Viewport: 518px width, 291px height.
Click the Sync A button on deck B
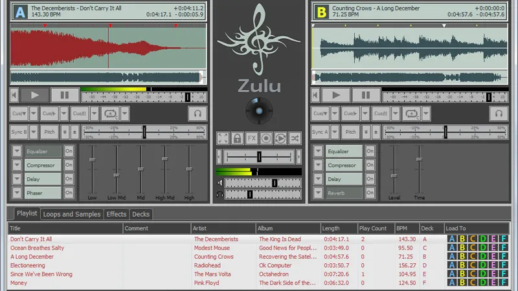point(320,132)
